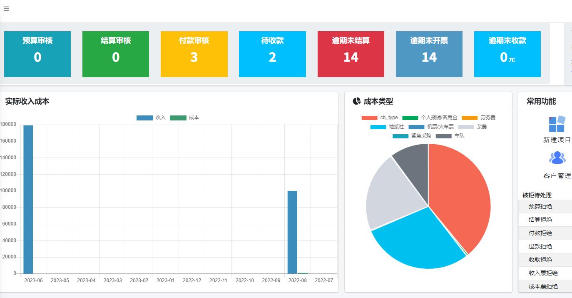Image resolution: width=572 pixels, height=298 pixels.
Task: Open the 客户管理 people icon
Action: (557, 158)
